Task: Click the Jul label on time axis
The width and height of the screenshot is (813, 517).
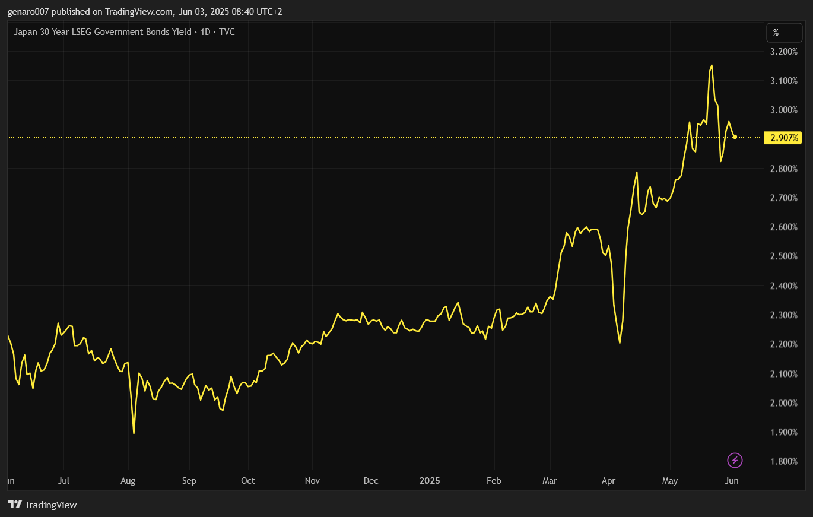Action: pos(64,481)
